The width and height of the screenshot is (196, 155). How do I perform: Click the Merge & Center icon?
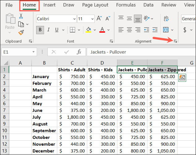point(166,30)
